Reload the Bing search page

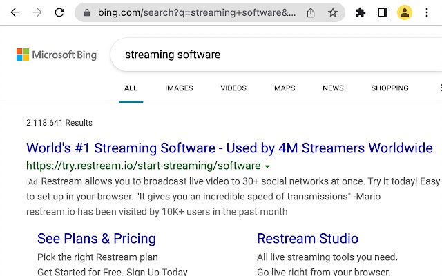click(59, 12)
